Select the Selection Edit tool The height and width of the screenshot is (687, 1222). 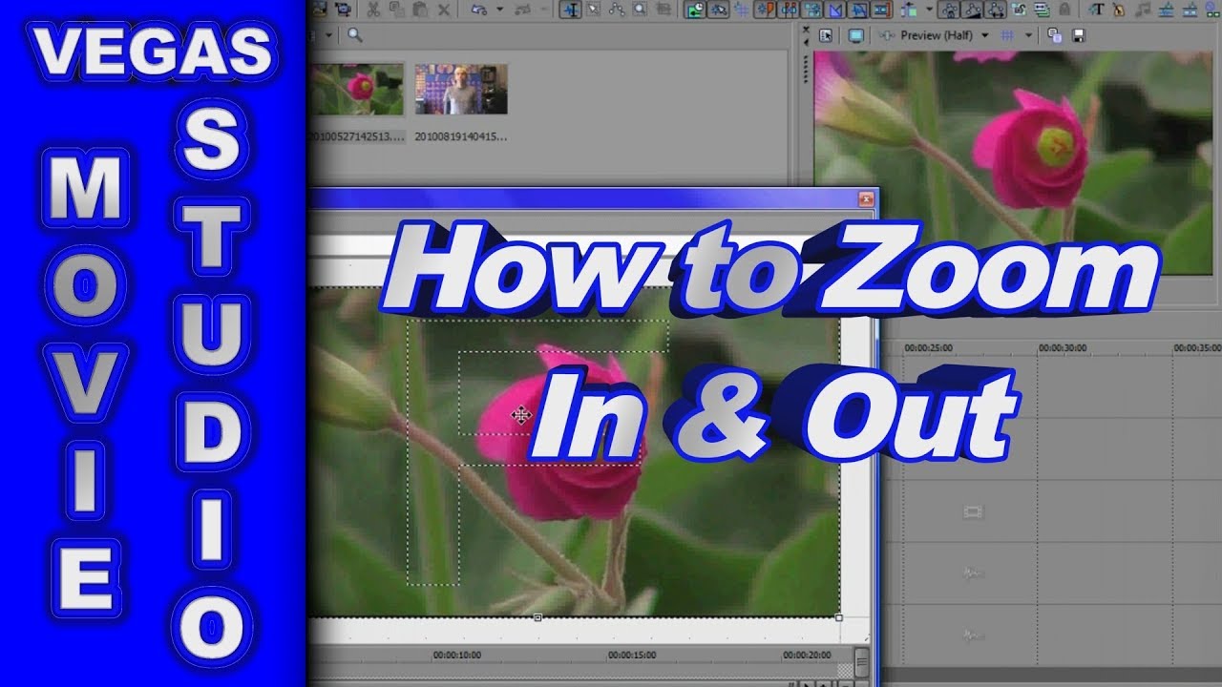pyautogui.click(x=593, y=10)
